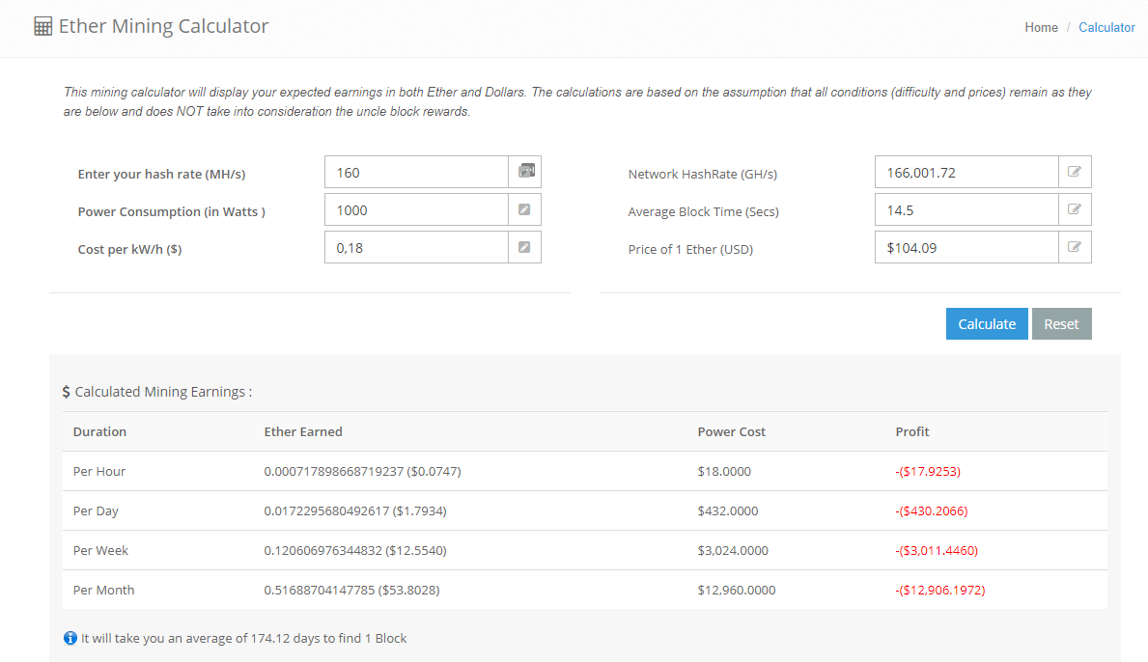Focus the Cost per kW/h input field

click(x=416, y=247)
